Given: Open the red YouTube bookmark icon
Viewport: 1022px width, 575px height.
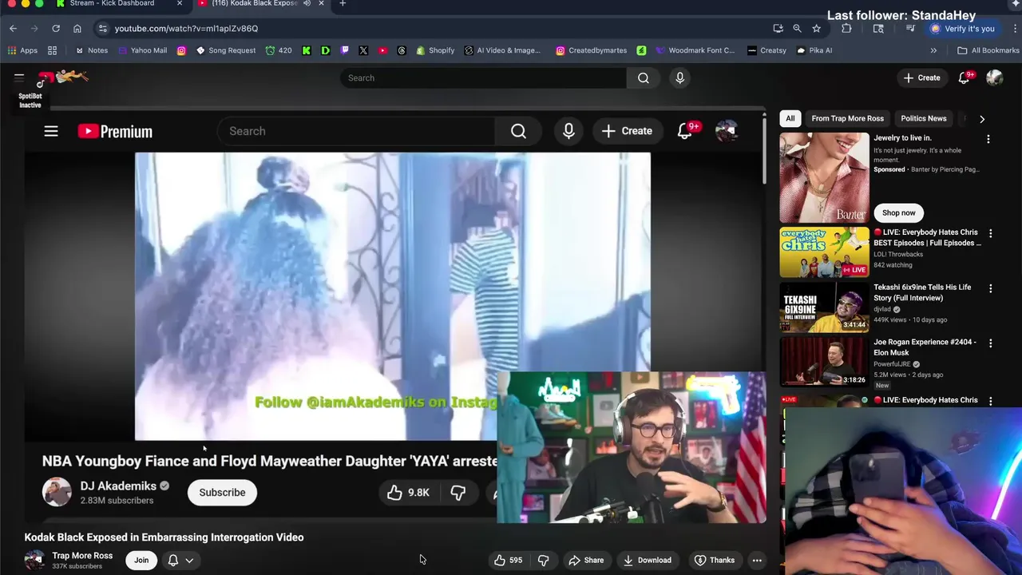Looking at the screenshot, I should pos(382,50).
